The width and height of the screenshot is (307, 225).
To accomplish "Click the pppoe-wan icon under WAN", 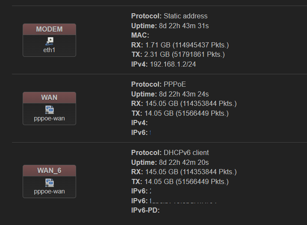I will click(x=50, y=110).
